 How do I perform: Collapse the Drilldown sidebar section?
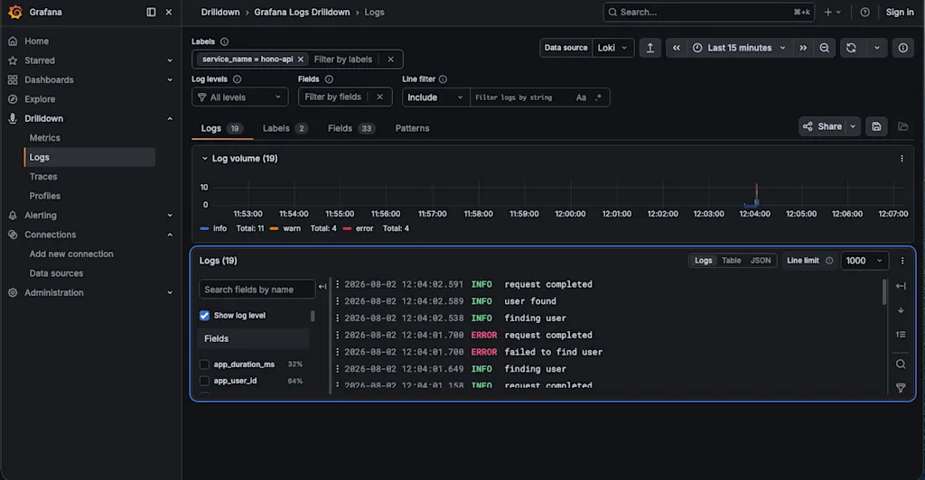(x=170, y=118)
